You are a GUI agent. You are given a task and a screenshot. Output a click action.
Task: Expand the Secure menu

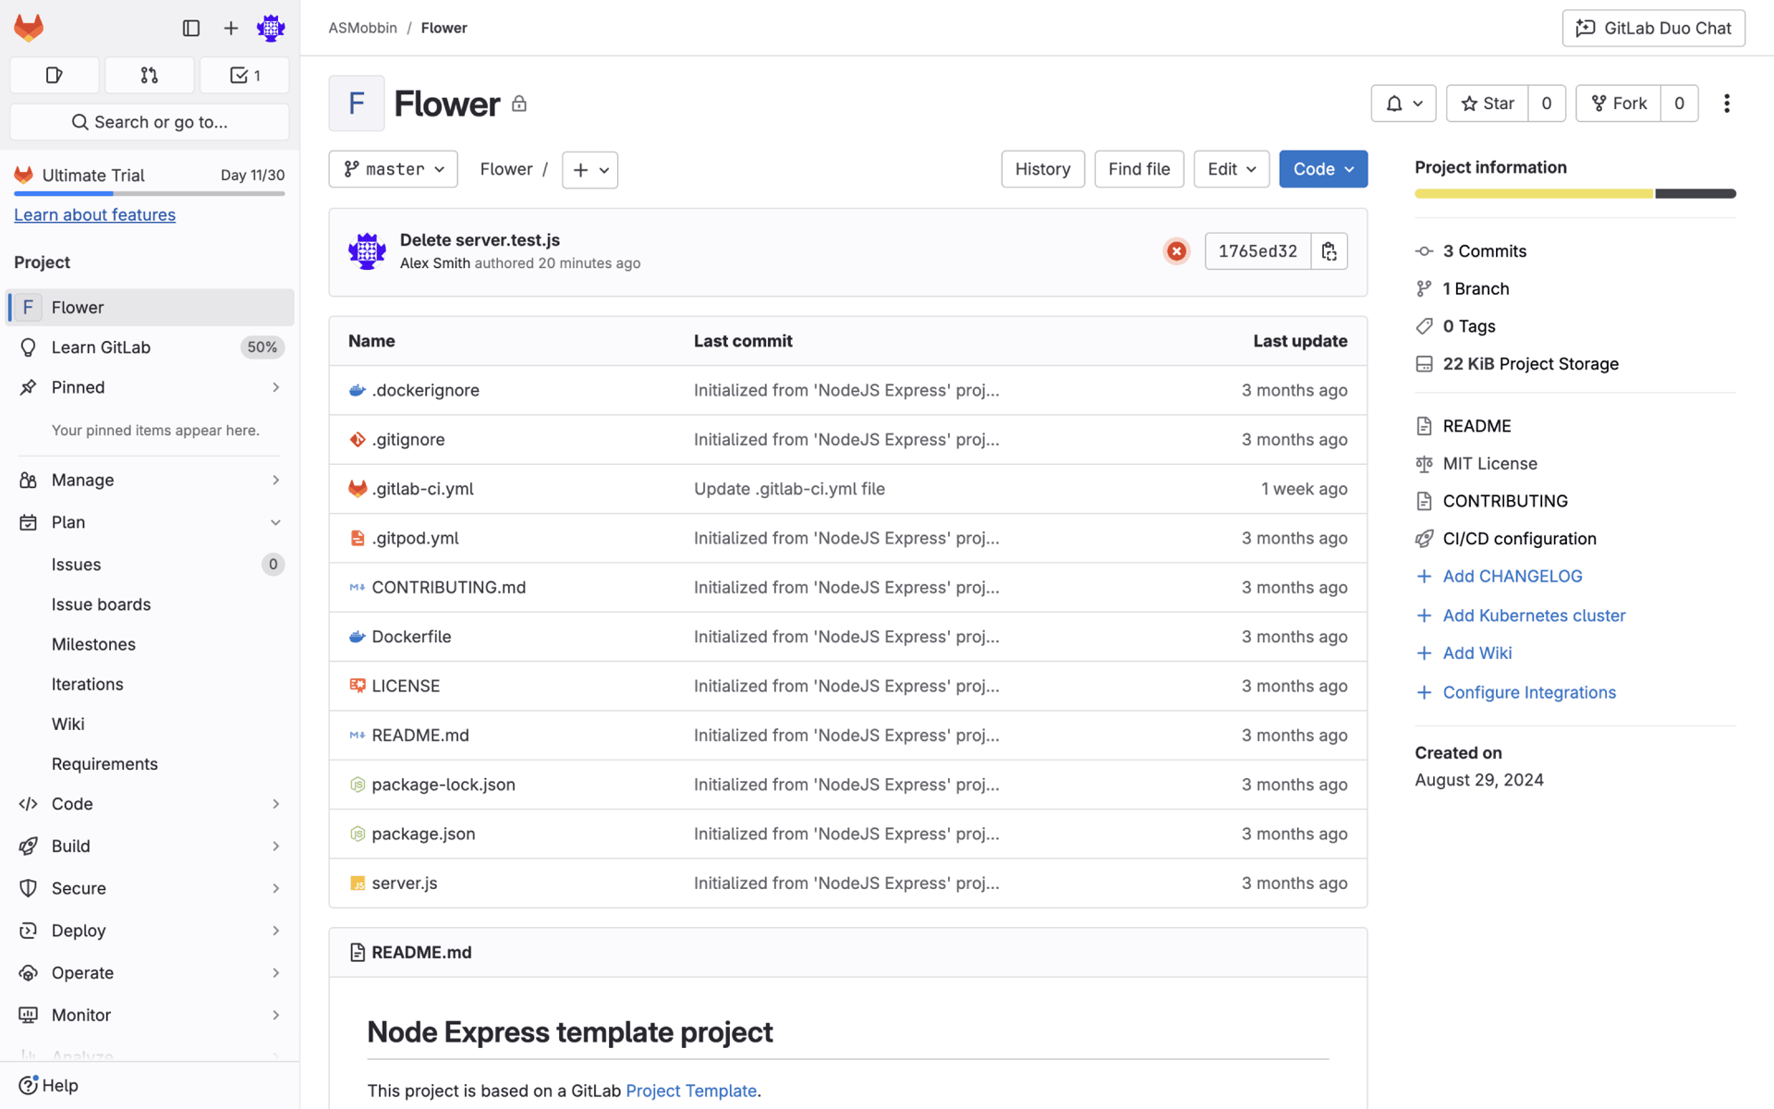pyautogui.click(x=150, y=888)
